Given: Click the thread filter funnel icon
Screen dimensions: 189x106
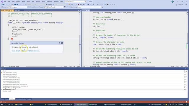Looking at the screenshot, I should click(65, 7).
